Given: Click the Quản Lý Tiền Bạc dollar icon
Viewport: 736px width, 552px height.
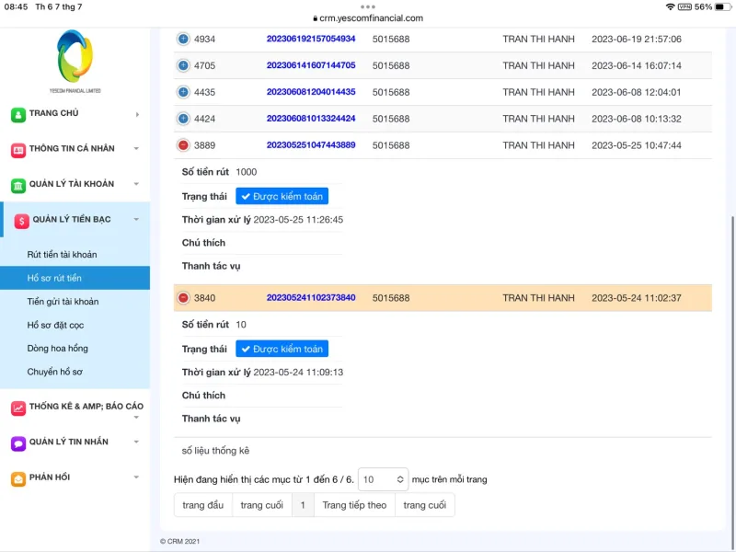Looking at the screenshot, I should pos(21,221).
